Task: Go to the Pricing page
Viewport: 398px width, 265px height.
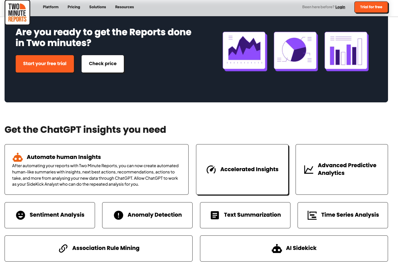Action: pyautogui.click(x=74, y=7)
